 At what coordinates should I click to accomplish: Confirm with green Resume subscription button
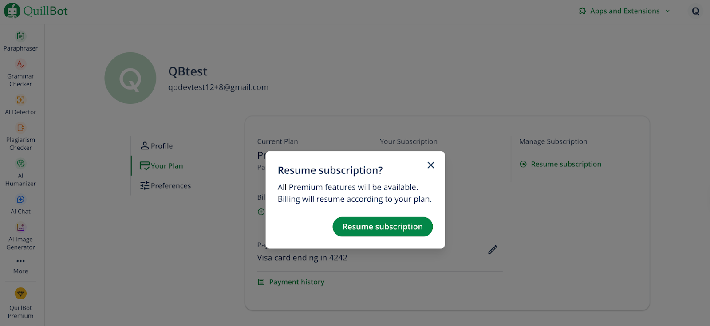coord(383,227)
